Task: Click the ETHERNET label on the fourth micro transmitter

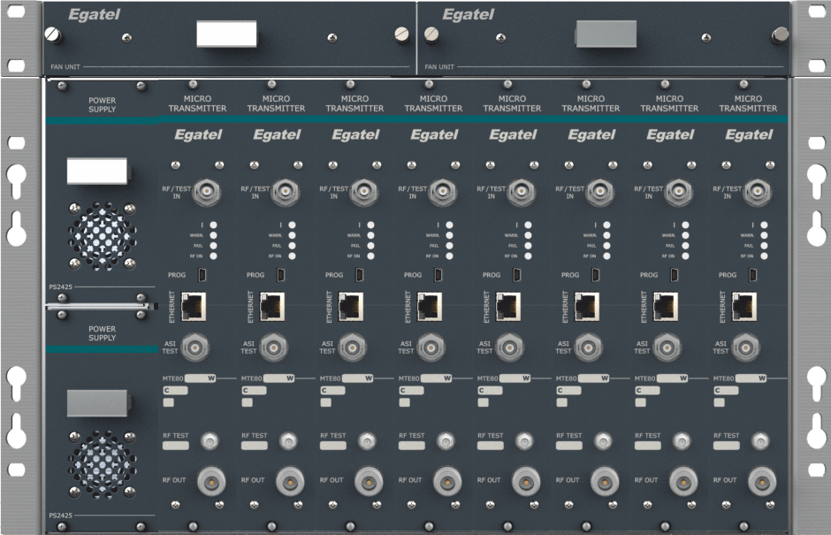Action: (x=408, y=307)
